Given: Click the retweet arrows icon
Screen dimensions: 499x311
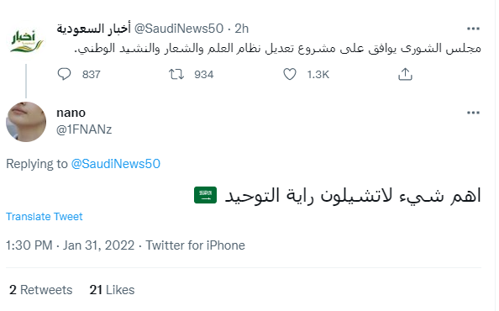Looking at the screenshot, I should point(176,74).
